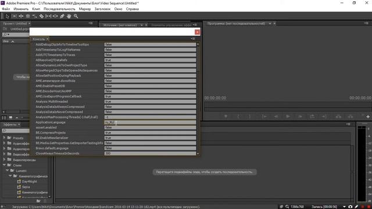Image resolution: width=372 pixels, height=209 pixels.
Task: Click the Program monitor current timecode
Action: pyautogui.click(x=215, y=98)
